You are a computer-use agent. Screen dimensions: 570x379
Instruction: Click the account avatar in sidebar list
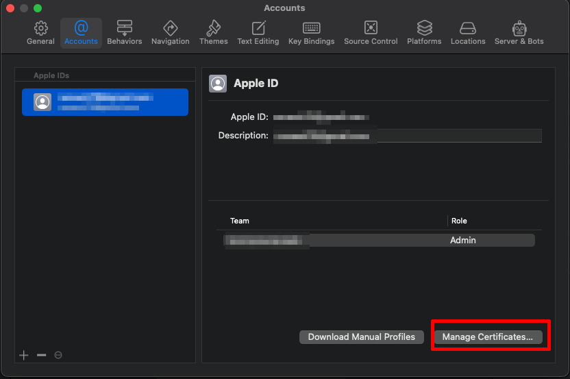tap(42, 102)
